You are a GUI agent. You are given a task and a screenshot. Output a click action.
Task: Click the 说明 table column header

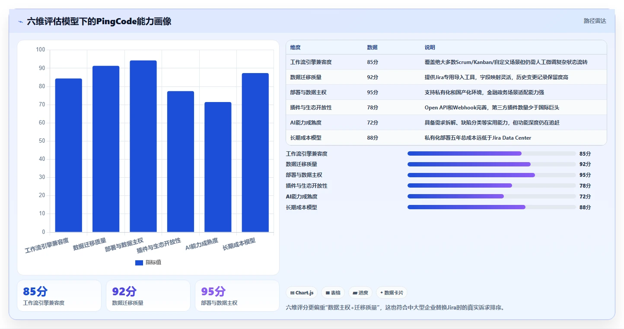click(x=430, y=48)
